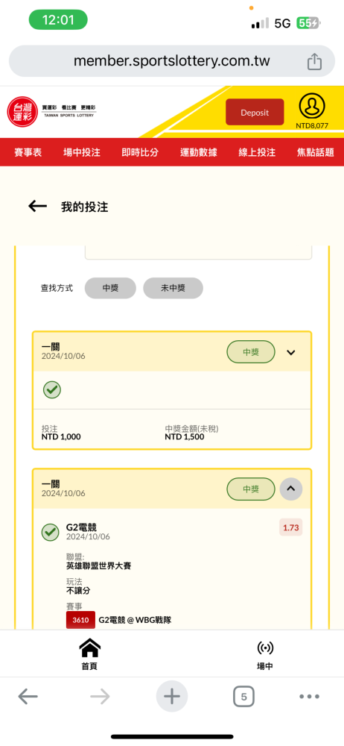
Task: Open the 首頁 home icon
Action: click(x=89, y=654)
